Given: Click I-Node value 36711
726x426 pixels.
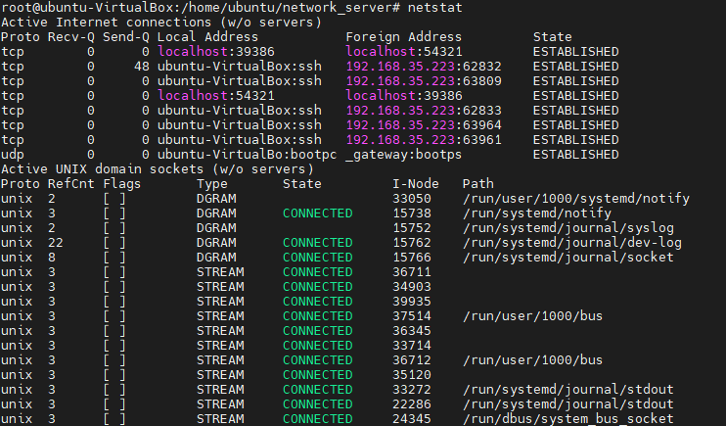Looking at the screenshot, I should tap(412, 272).
